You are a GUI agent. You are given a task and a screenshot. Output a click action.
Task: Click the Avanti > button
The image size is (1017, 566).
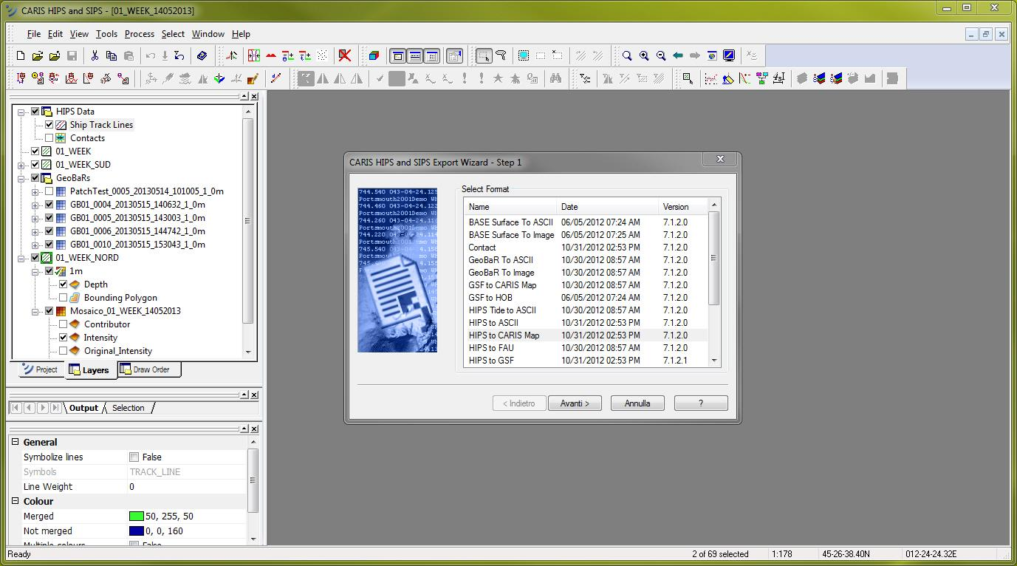point(575,403)
